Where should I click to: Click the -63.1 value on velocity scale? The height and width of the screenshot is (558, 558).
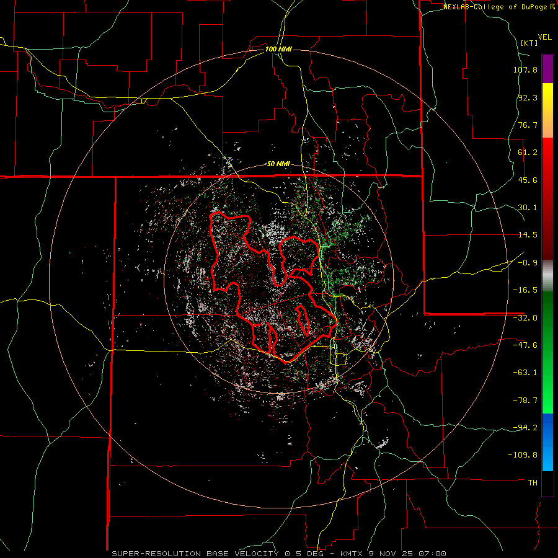pos(525,373)
